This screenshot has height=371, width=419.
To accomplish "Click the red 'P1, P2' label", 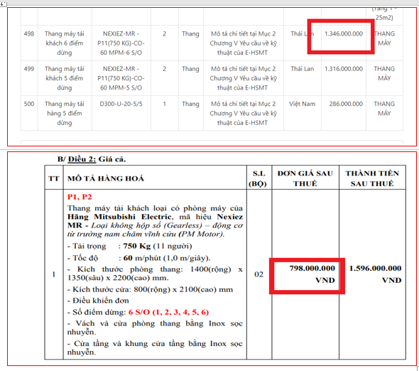I will click(80, 197).
